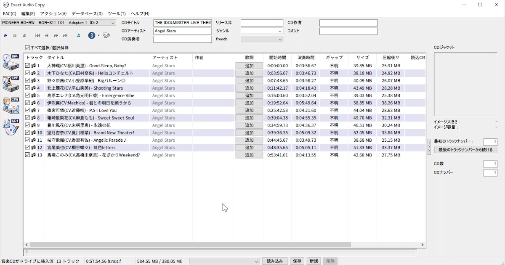The height and width of the screenshot is (265, 505).
Task: Click music note icon of track 13
Action: click(x=33, y=155)
